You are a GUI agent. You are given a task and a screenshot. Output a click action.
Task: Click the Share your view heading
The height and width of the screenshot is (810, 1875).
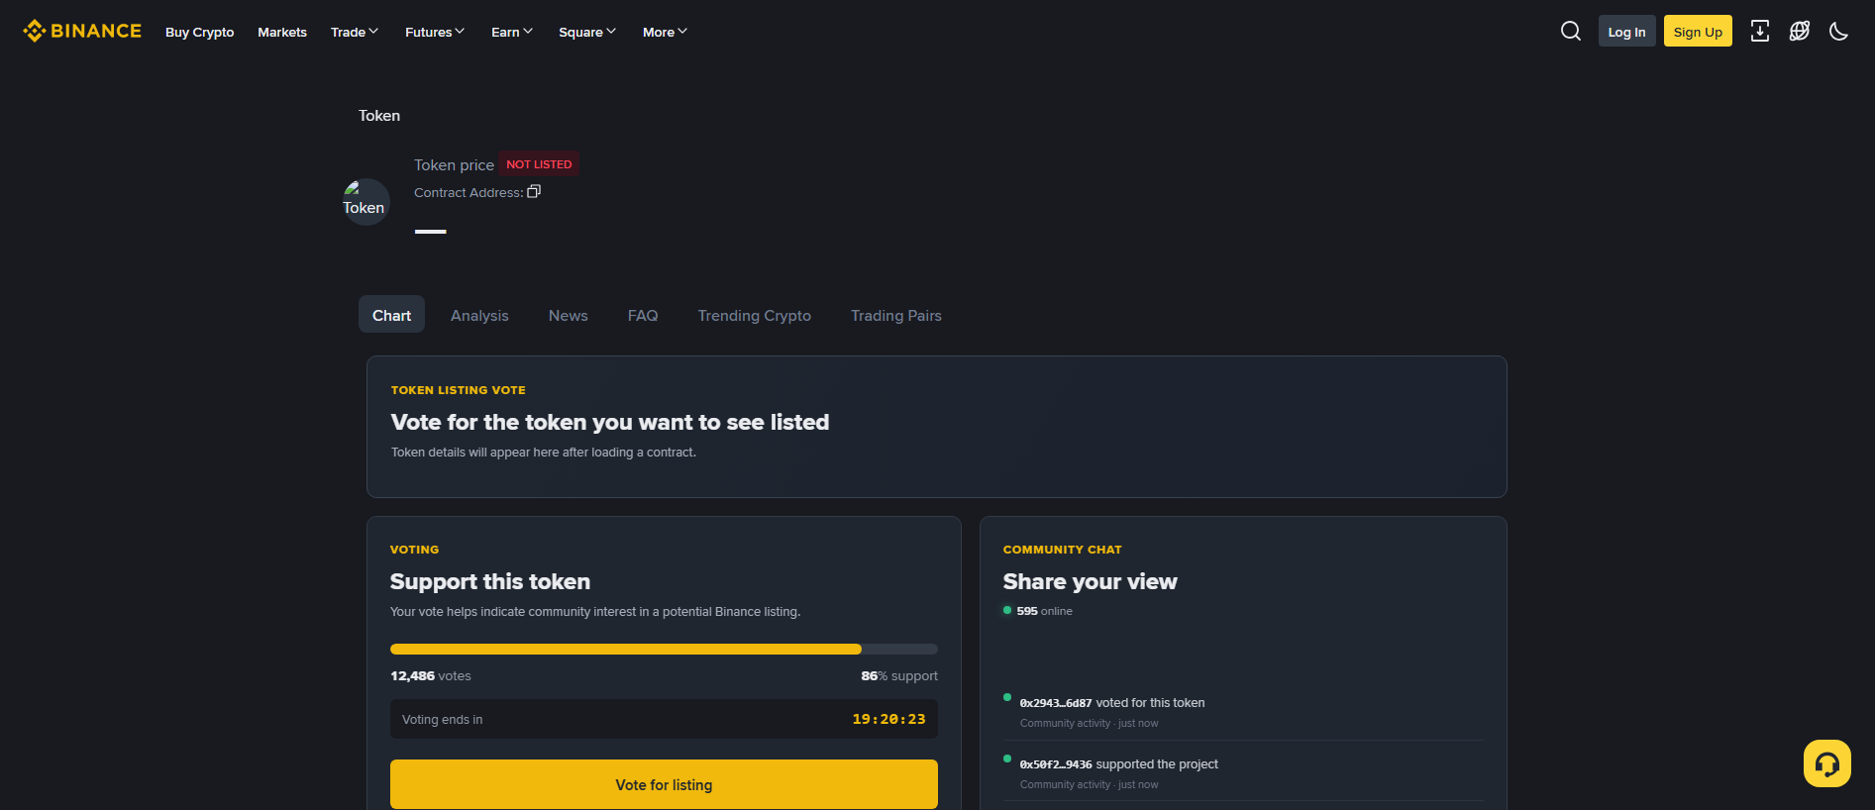click(x=1091, y=581)
